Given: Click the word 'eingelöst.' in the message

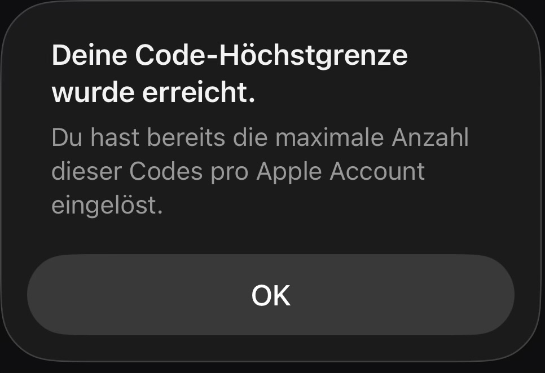Looking at the screenshot, I should click(x=107, y=206).
